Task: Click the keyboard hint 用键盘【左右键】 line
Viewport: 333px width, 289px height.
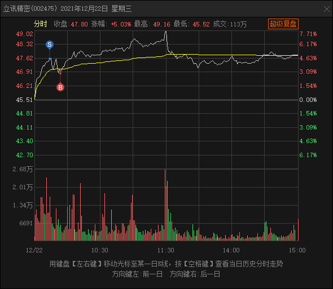Action: coord(166,264)
